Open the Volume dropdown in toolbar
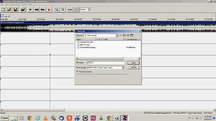 (89, 9)
